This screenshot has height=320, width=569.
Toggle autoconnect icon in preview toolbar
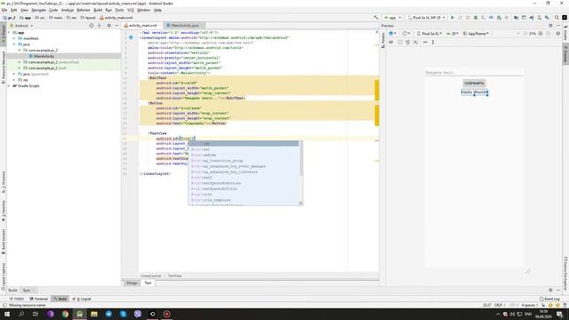399,42
